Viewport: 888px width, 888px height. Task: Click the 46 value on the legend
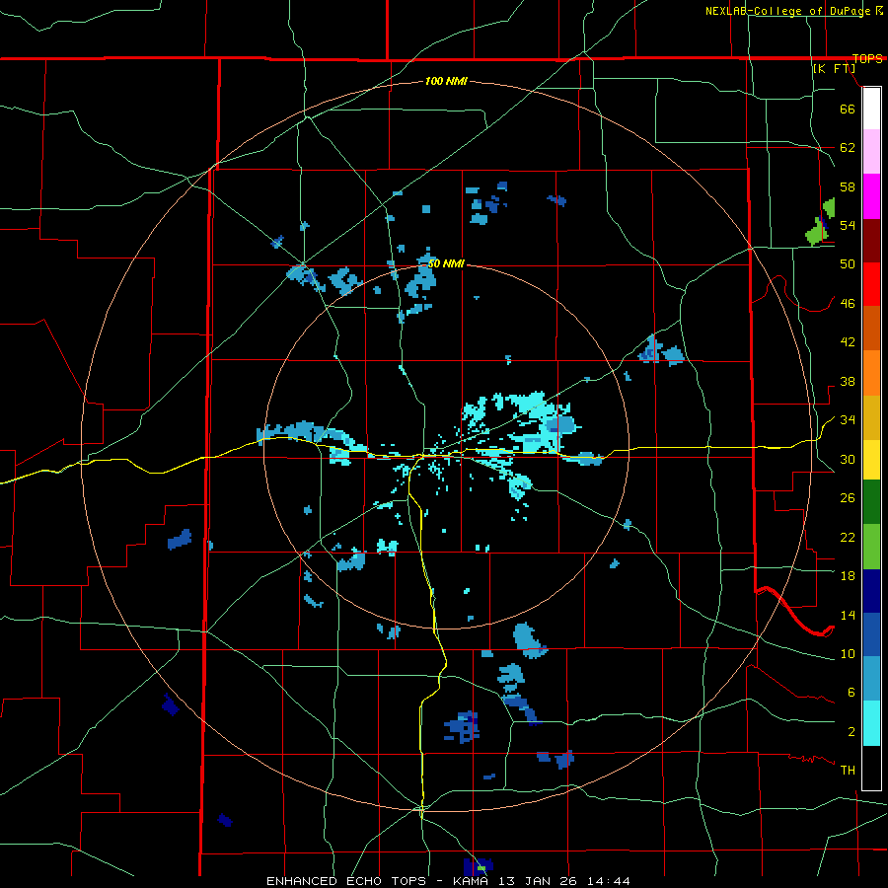[x=848, y=304]
